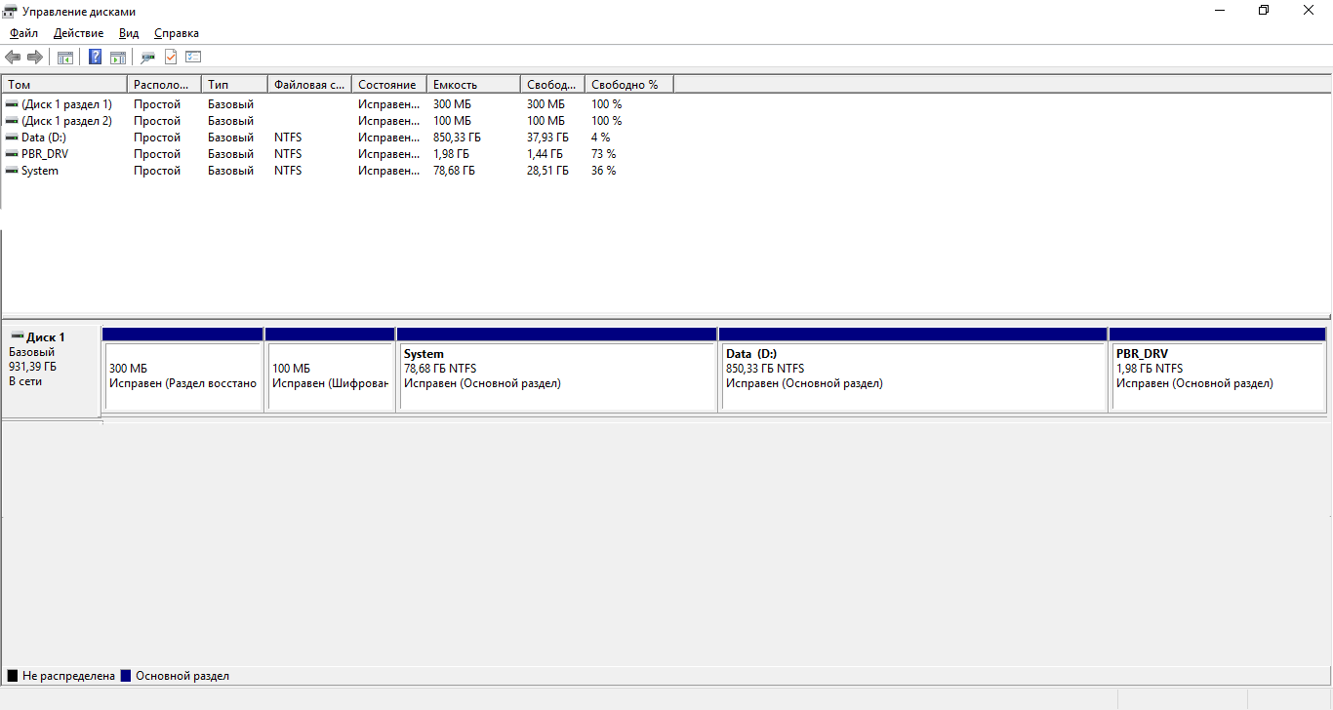Open the Справка menu
This screenshot has width=1333, height=710.
pos(177,33)
